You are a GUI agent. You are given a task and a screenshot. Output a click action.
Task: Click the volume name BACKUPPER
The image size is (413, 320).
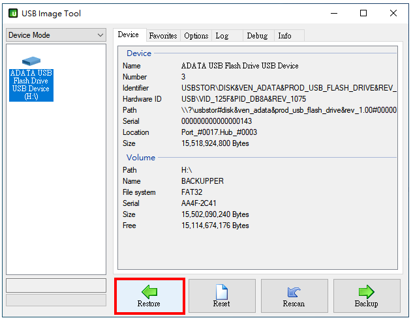click(x=202, y=181)
